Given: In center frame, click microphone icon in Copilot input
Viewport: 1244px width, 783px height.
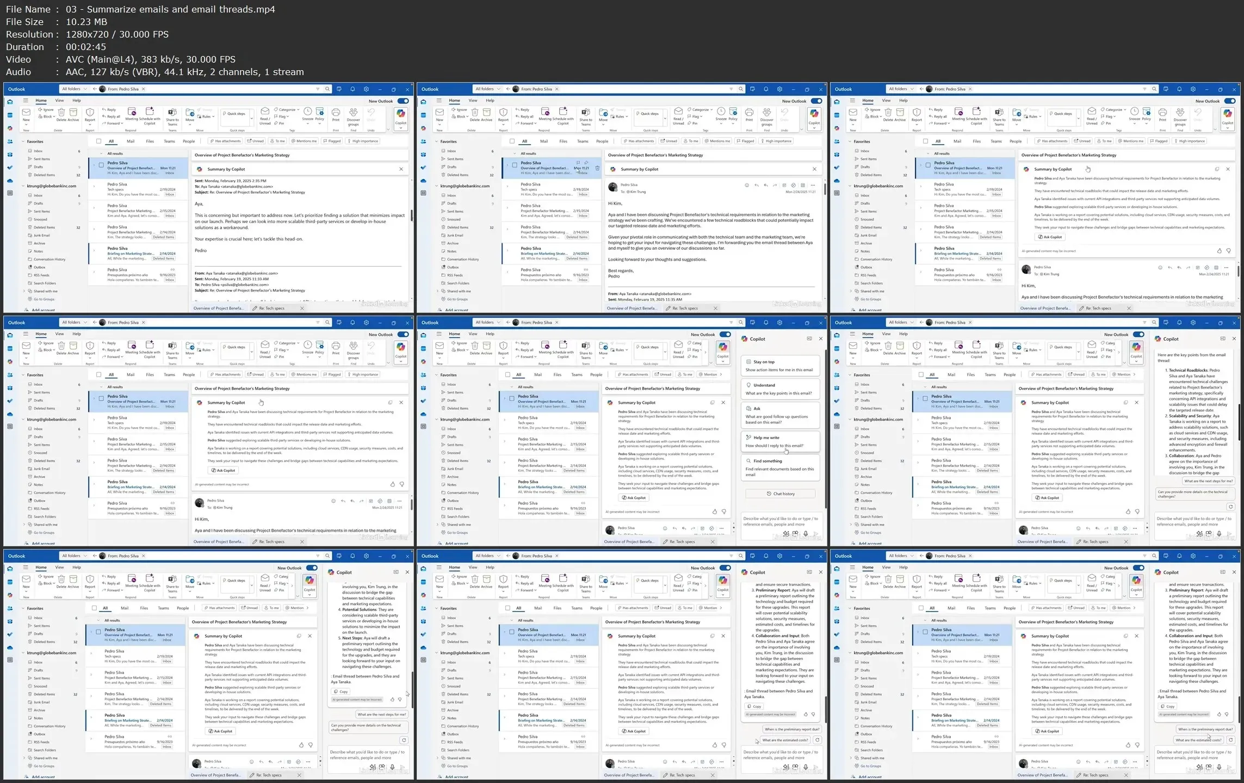Looking at the screenshot, I should [x=806, y=534].
